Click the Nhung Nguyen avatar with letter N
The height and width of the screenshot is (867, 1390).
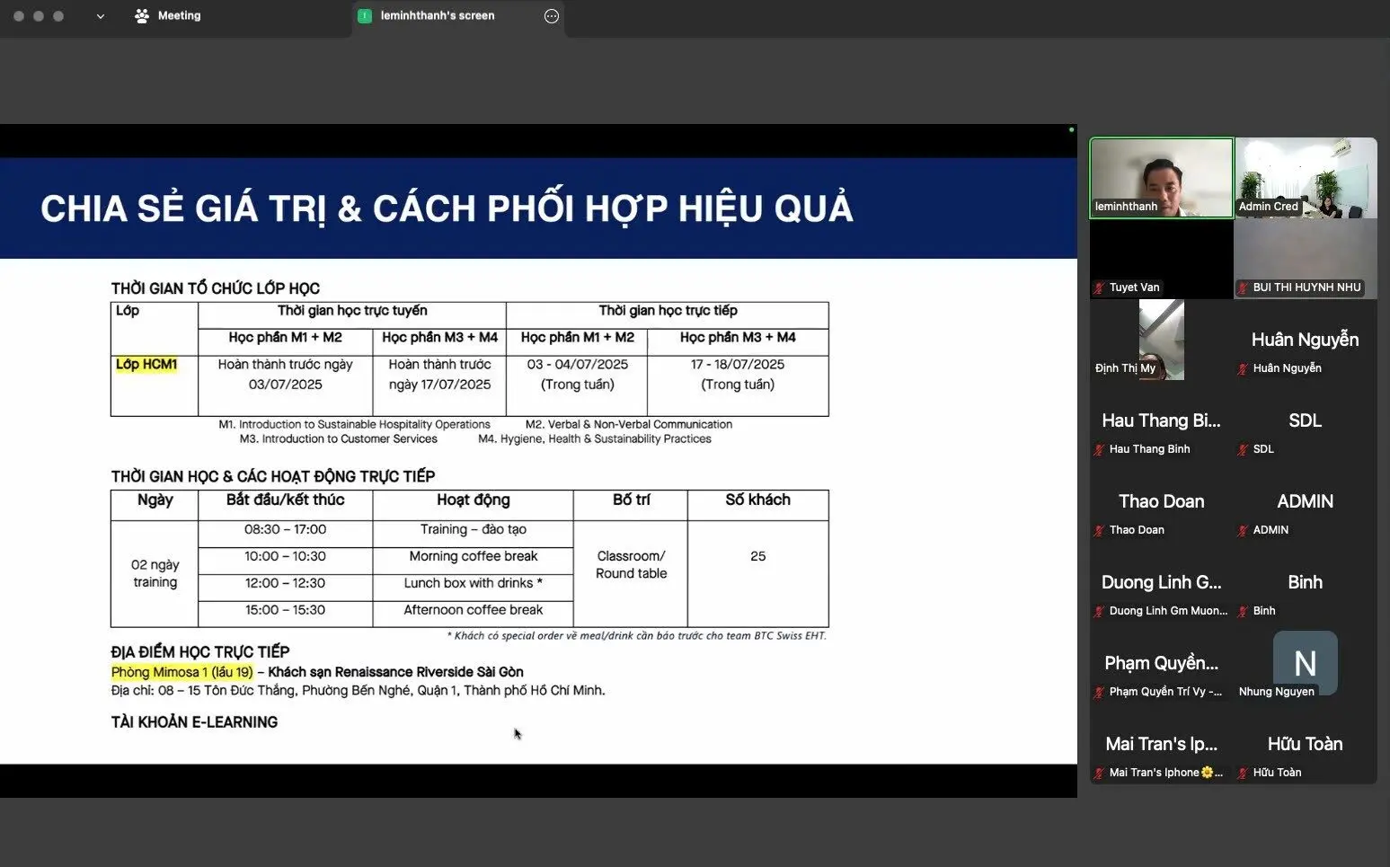tap(1305, 663)
